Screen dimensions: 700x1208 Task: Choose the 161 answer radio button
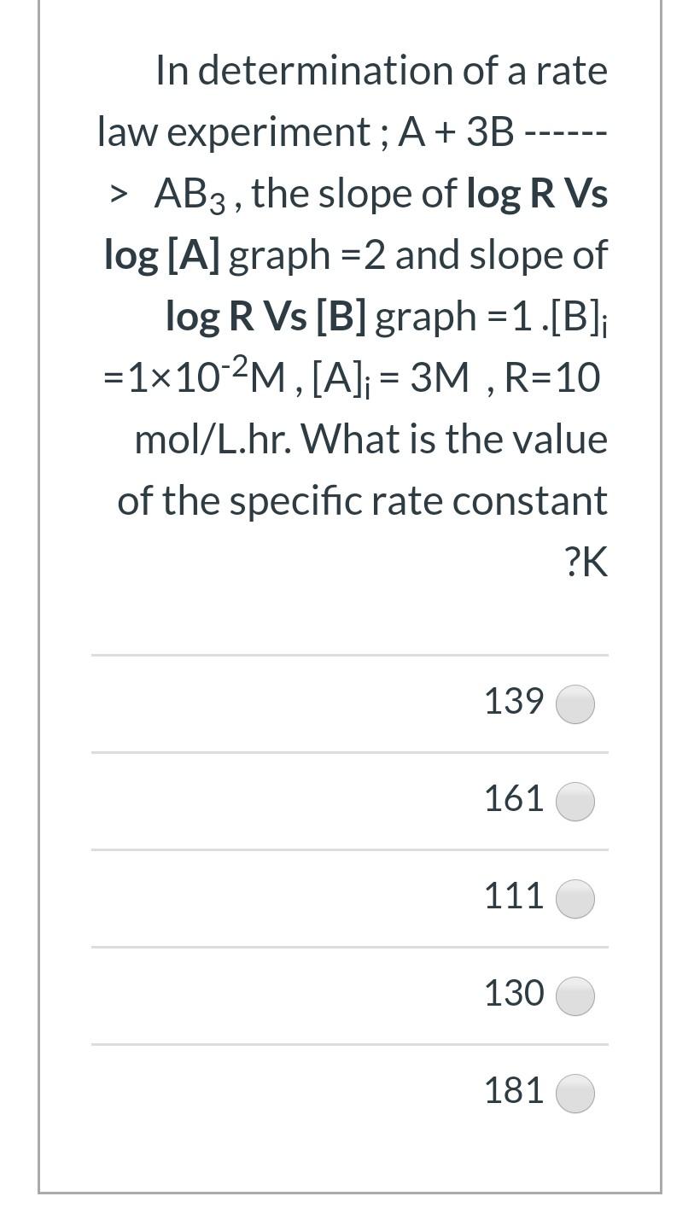[575, 802]
